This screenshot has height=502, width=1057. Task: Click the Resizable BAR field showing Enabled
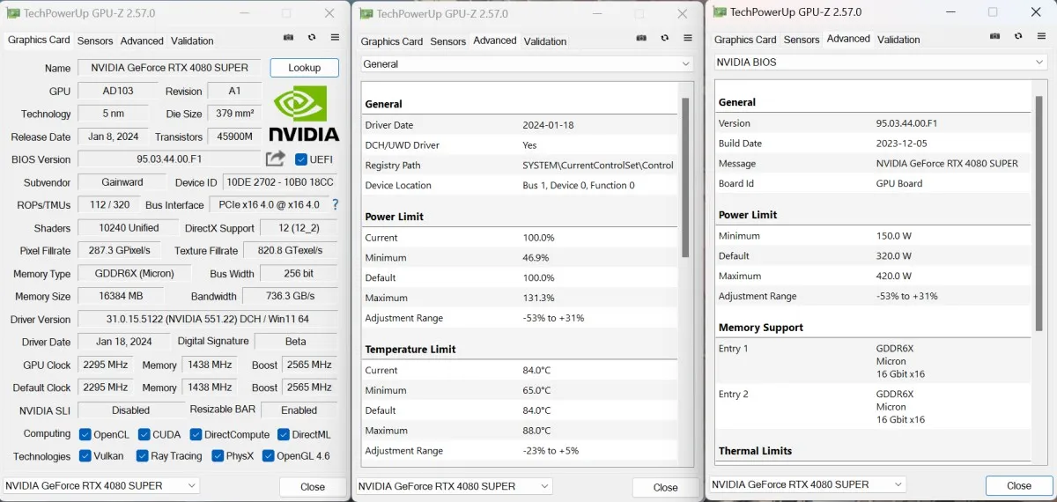299,410
